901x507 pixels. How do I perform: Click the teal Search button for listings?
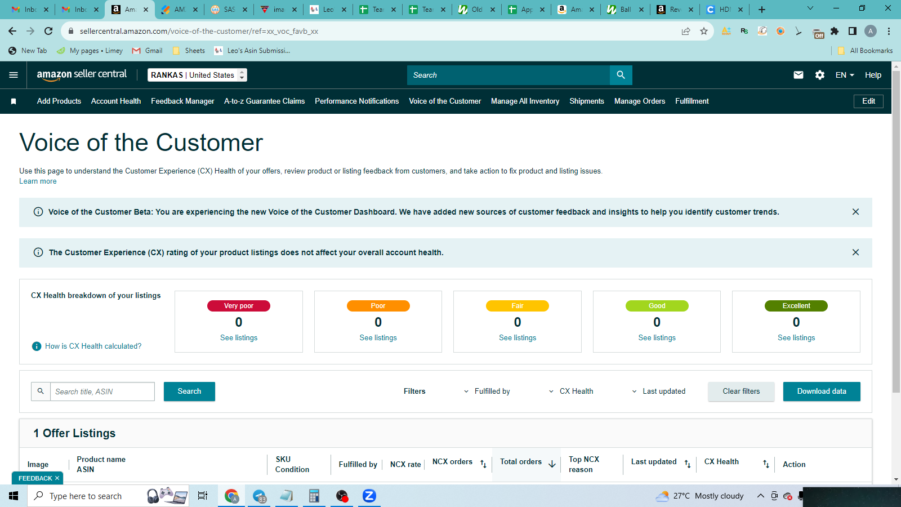coord(189,391)
